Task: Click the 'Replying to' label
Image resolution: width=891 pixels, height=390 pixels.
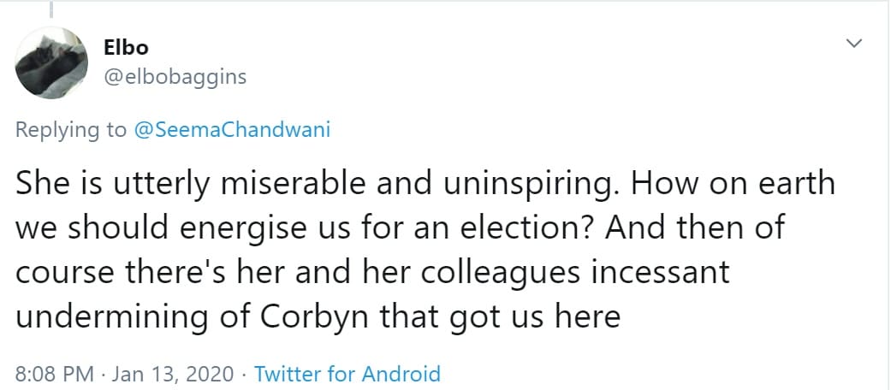Action: pos(71,131)
